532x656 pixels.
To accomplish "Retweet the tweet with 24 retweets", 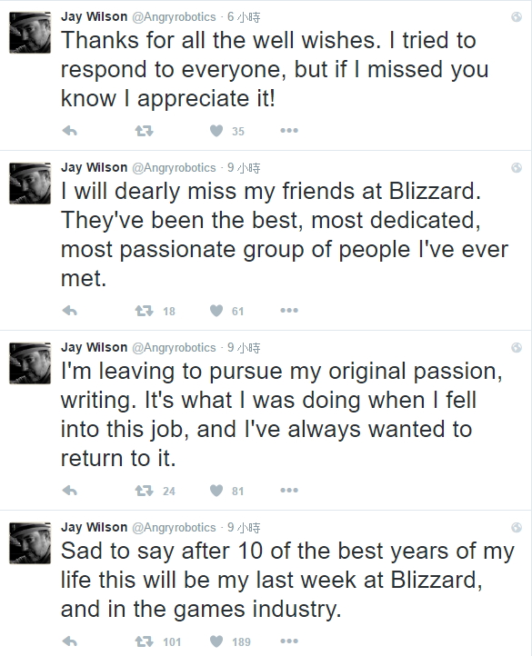I will 144,491.
